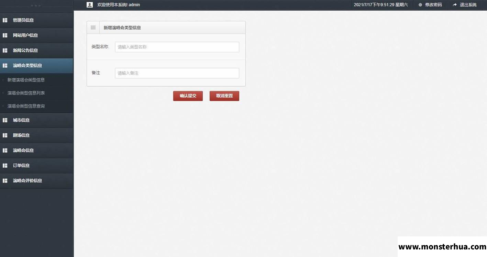The height and width of the screenshot is (257, 487).
Task: Click the grid icon beside 城市信息
Action: (x=5, y=120)
